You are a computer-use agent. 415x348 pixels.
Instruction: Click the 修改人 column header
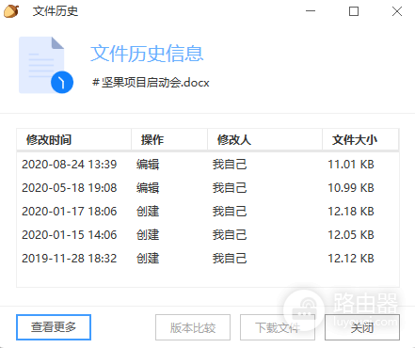point(265,139)
